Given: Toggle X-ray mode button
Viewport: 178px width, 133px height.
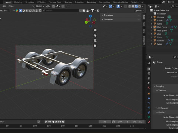Looking at the screenshot, I should 125,6.
